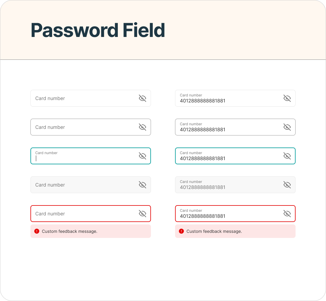Click eye icon in disabled gray empty field
Image resolution: width=326 pixels, height=301 pixels.
(143, 185)
